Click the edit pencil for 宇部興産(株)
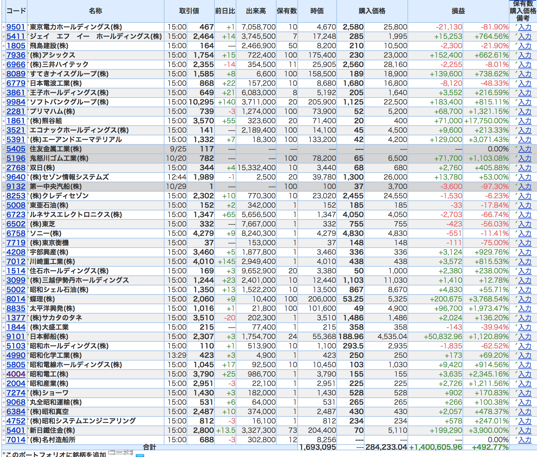The height and width of the screenshot is (457, 537). pyautogui.click(x=516, y=250)
